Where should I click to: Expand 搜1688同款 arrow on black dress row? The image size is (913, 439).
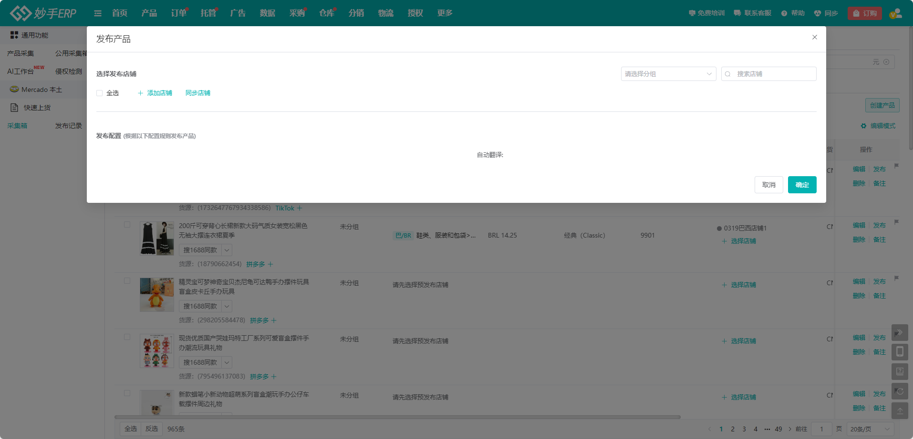[227, 250]
